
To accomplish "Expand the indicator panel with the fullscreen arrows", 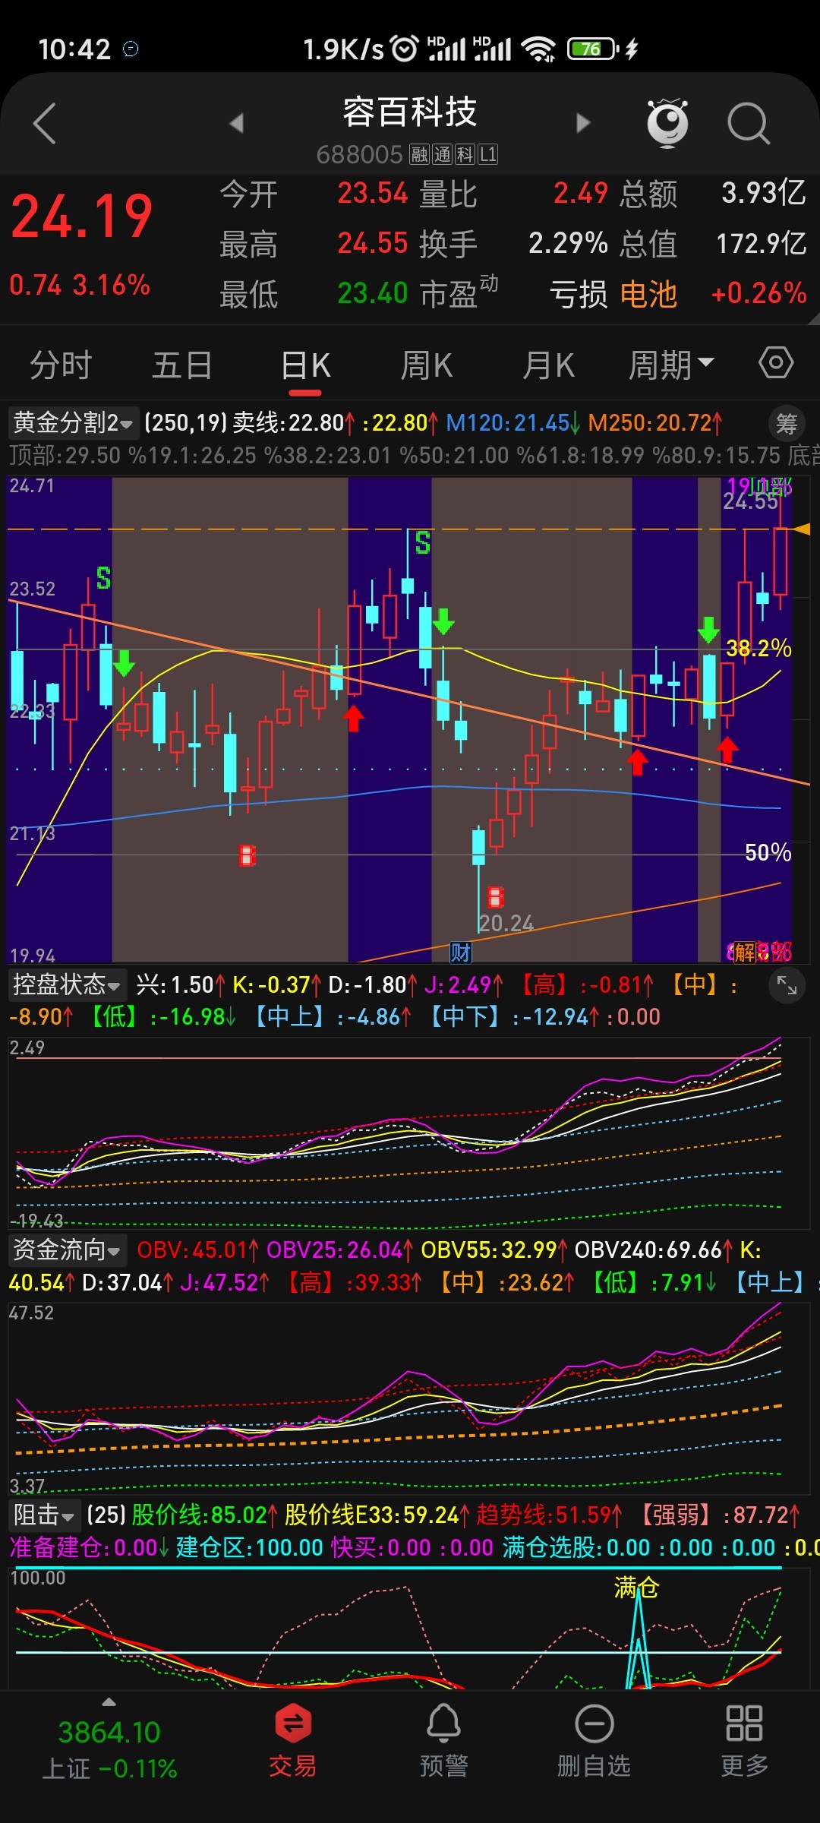I will 787,986.
